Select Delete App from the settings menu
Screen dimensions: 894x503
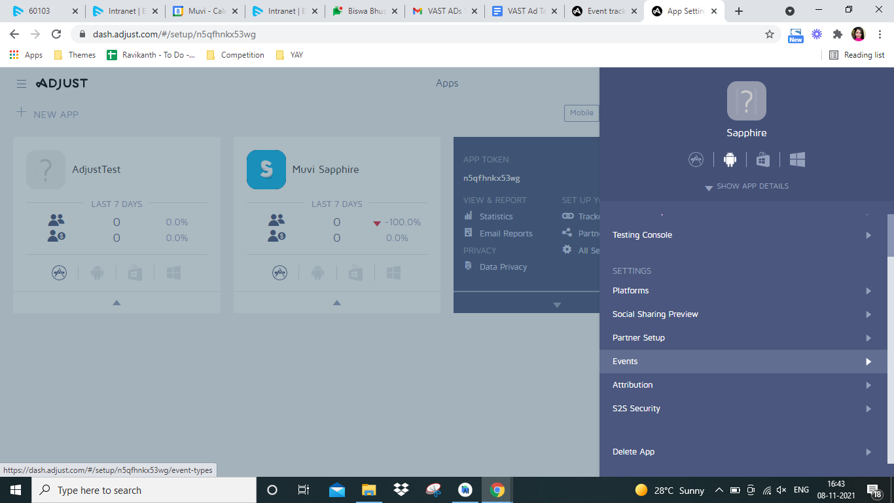click(x=633, y=451)
